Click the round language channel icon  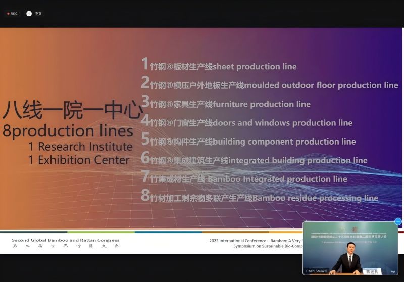click(x=29, y=14)
